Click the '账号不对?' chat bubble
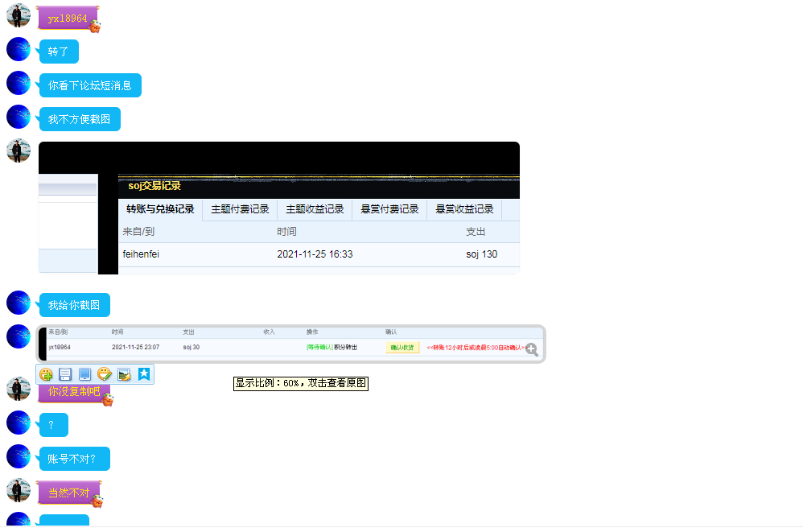803x532 pixels. coord(74,459)
